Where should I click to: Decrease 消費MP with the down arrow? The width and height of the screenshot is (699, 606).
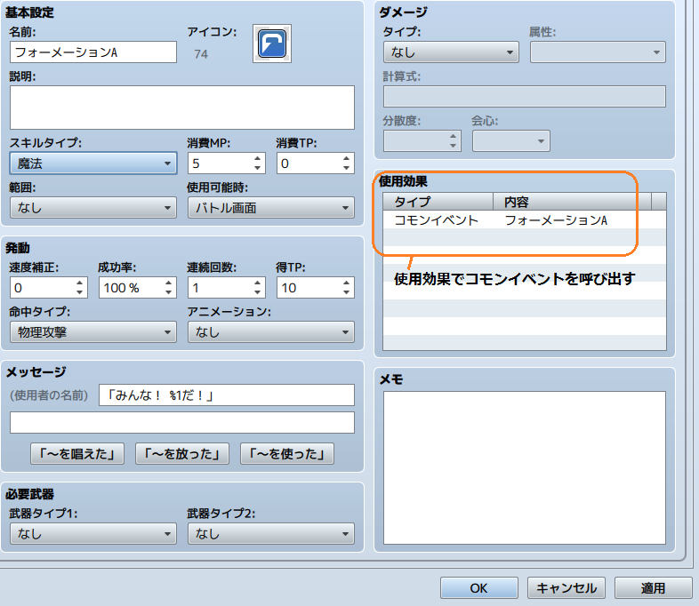[257, 168]
